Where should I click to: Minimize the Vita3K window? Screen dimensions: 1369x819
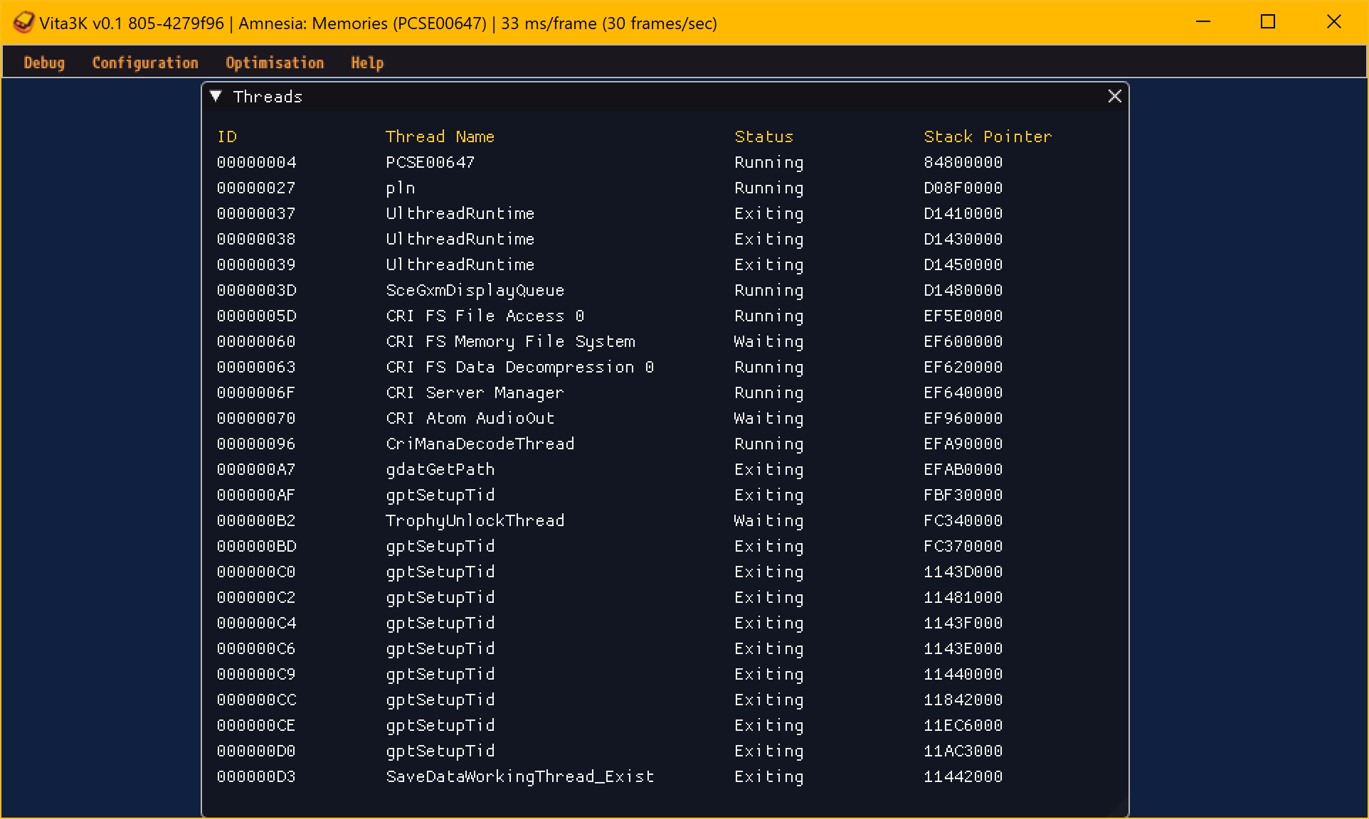[1203, 22]
